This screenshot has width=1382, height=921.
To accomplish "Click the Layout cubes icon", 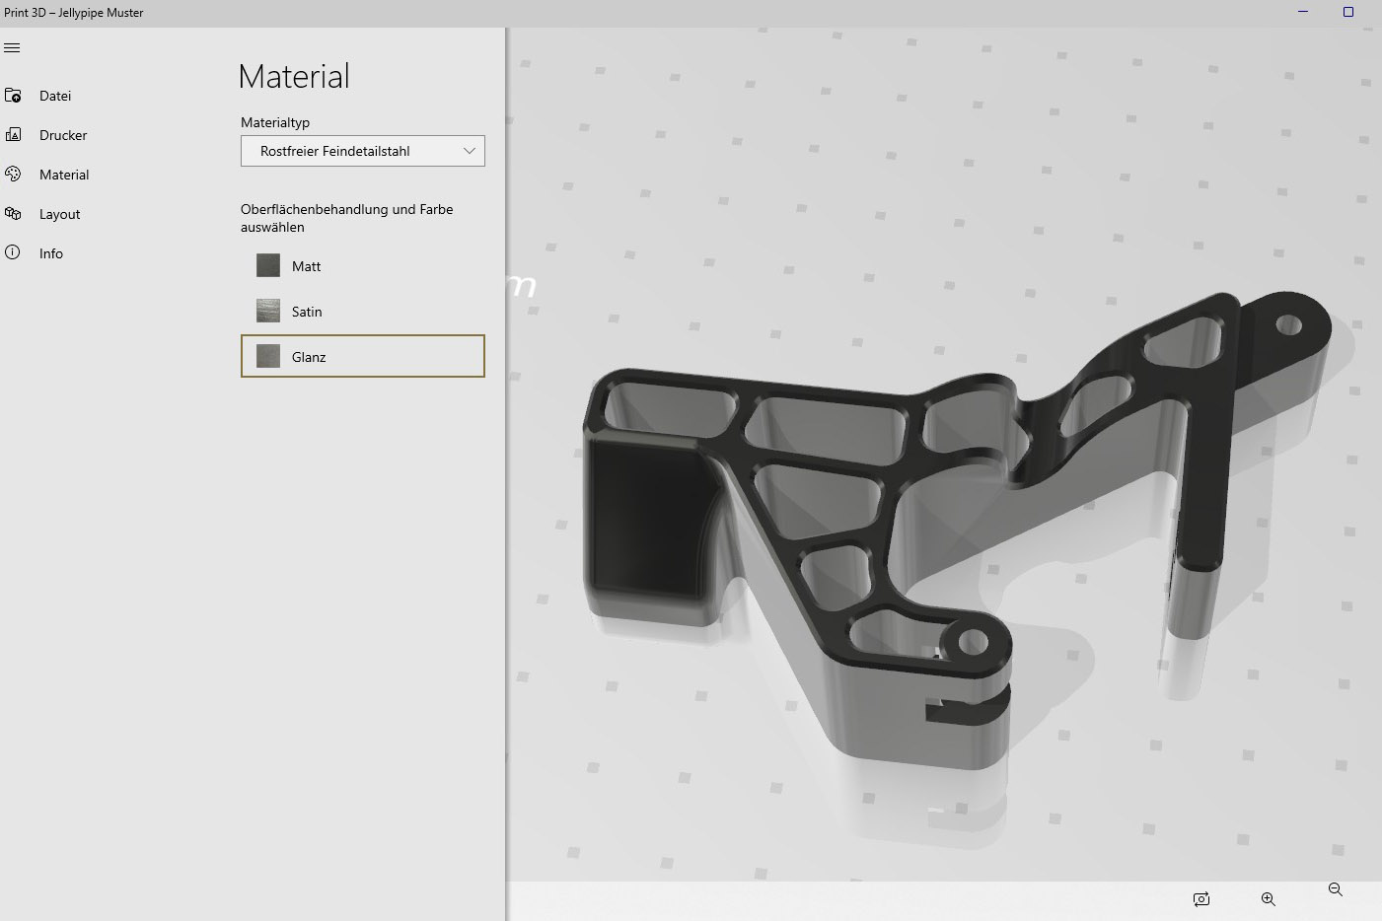I will pos(13,214).
